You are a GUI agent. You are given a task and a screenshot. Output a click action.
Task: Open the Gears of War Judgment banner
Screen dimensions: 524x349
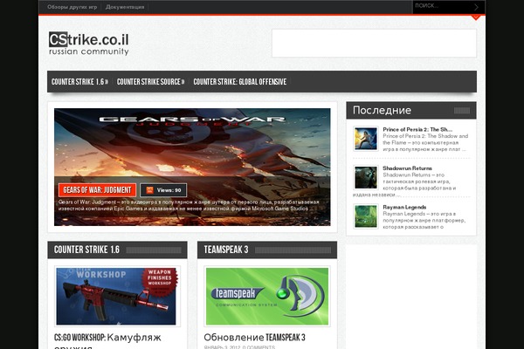tap(192, 167)
